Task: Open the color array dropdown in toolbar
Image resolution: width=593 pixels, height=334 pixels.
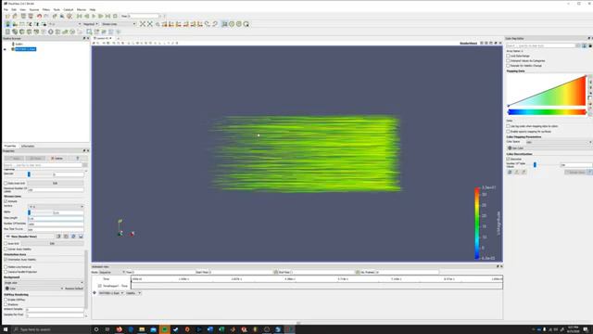Action: (65, 24)
